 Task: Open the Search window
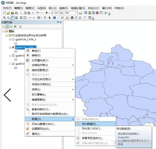point(93,13)
